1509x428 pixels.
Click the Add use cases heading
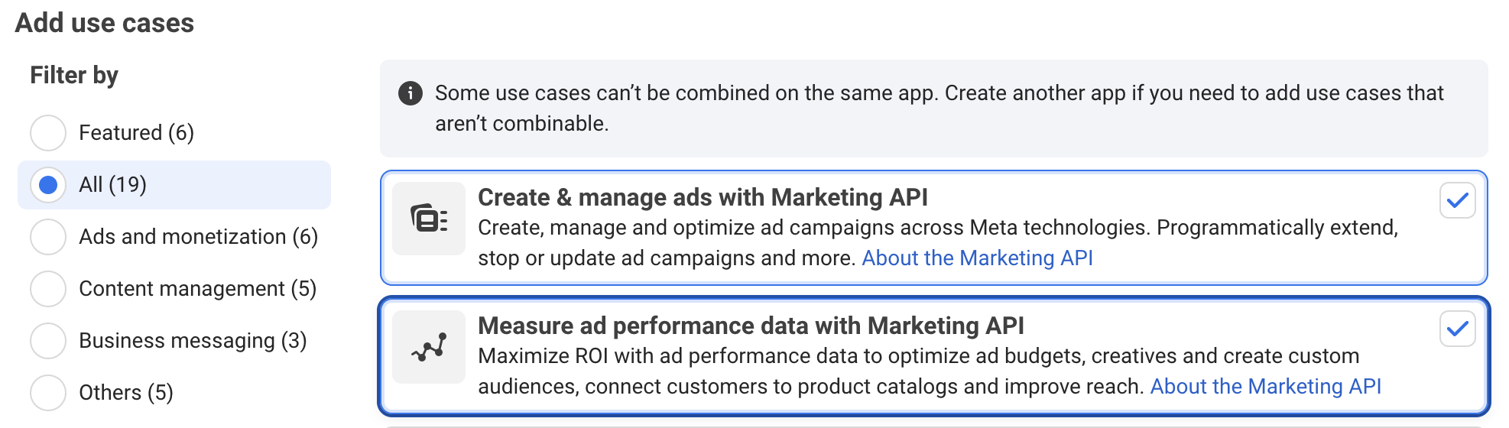tap(105, 23)
